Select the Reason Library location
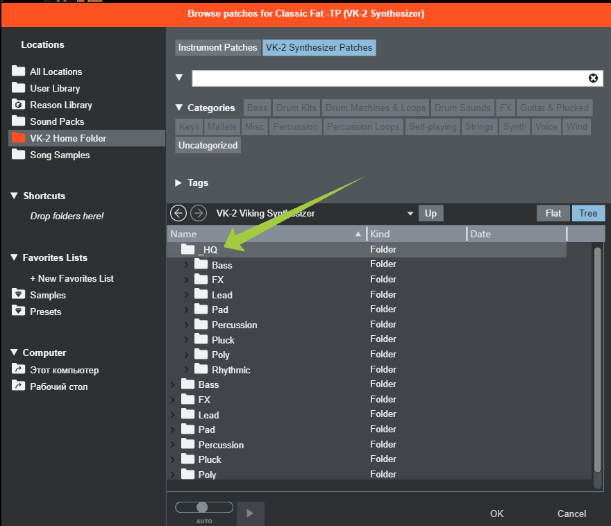This screenshot has width=611, height=526. pyautogui.click(x=87, y=105)
